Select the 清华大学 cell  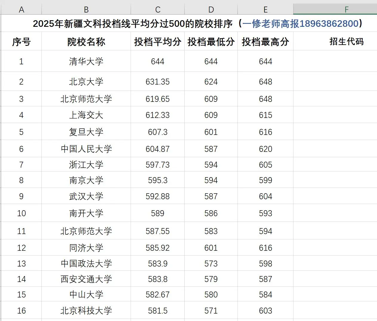click(x=86, y=62)
